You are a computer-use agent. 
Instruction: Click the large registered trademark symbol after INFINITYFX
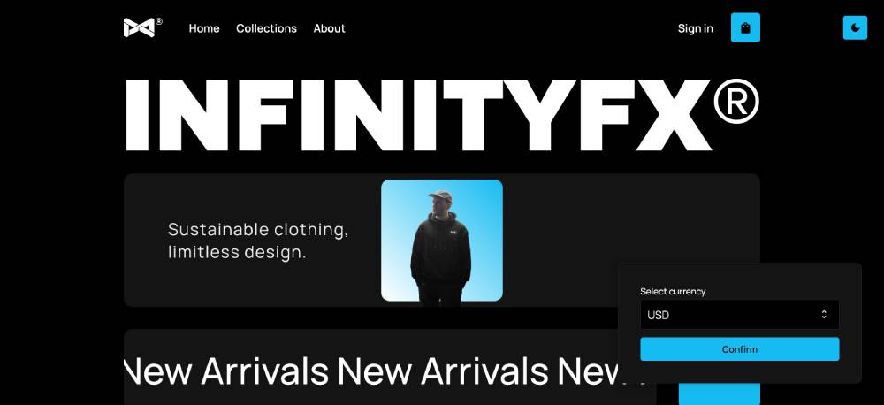736,101
